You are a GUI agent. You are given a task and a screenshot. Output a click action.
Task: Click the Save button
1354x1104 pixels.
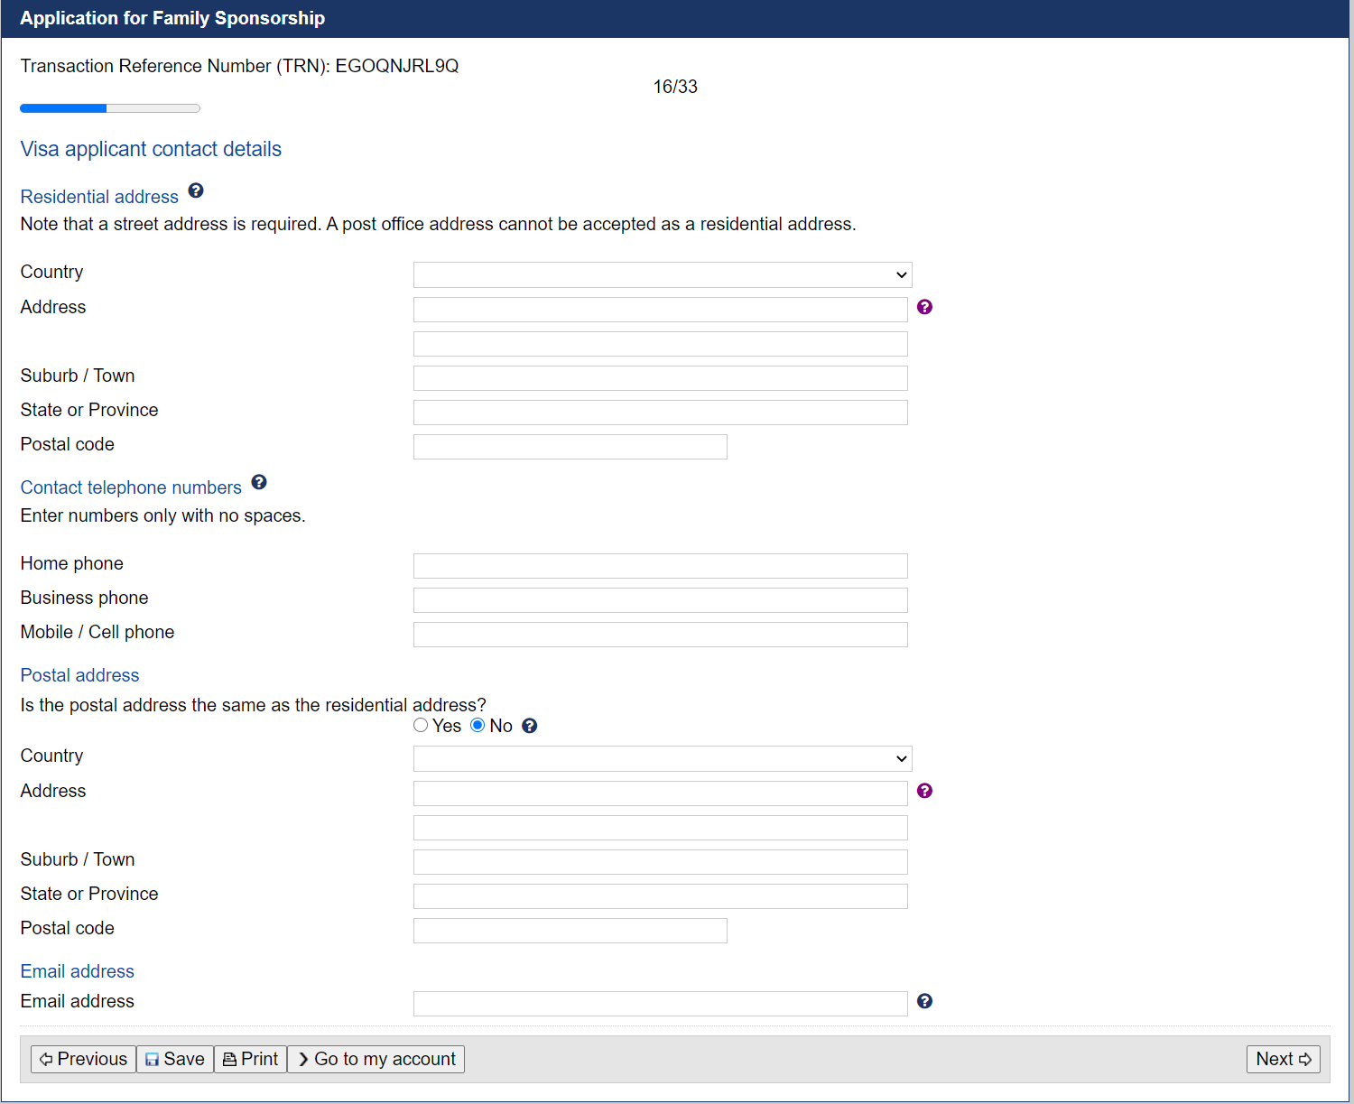(x=175, y=1059)
